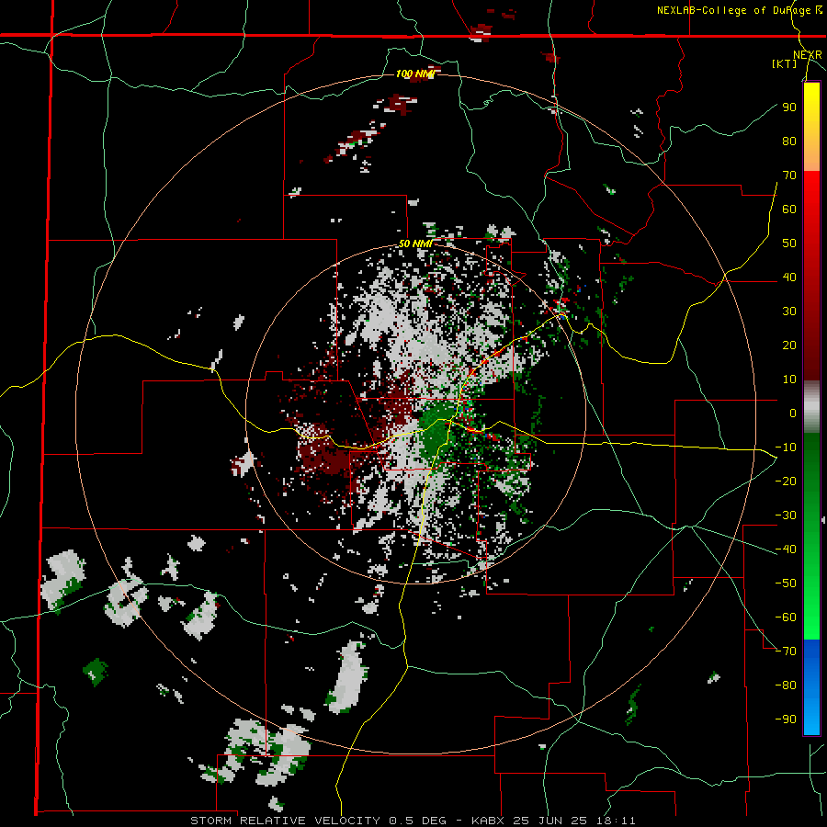Click the -40 value on the velocity scale
The width and height of the screenshot is (827, 827).
(786, 549)
